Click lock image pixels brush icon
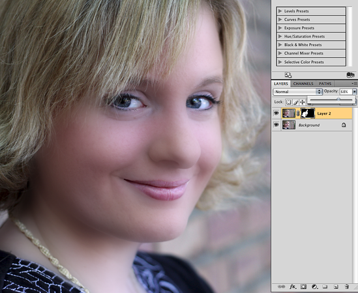 (295, 102)
